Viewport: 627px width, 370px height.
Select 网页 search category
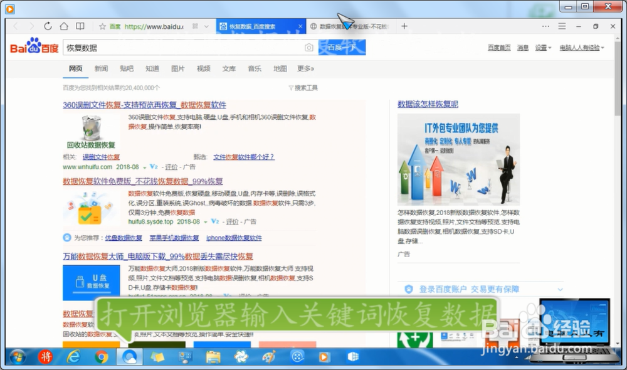(76, 69)
